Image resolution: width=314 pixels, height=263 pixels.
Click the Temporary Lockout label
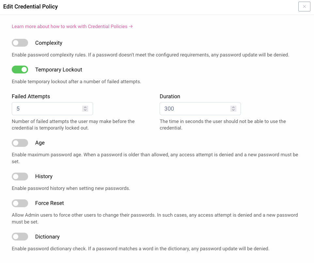coord(59,70)
